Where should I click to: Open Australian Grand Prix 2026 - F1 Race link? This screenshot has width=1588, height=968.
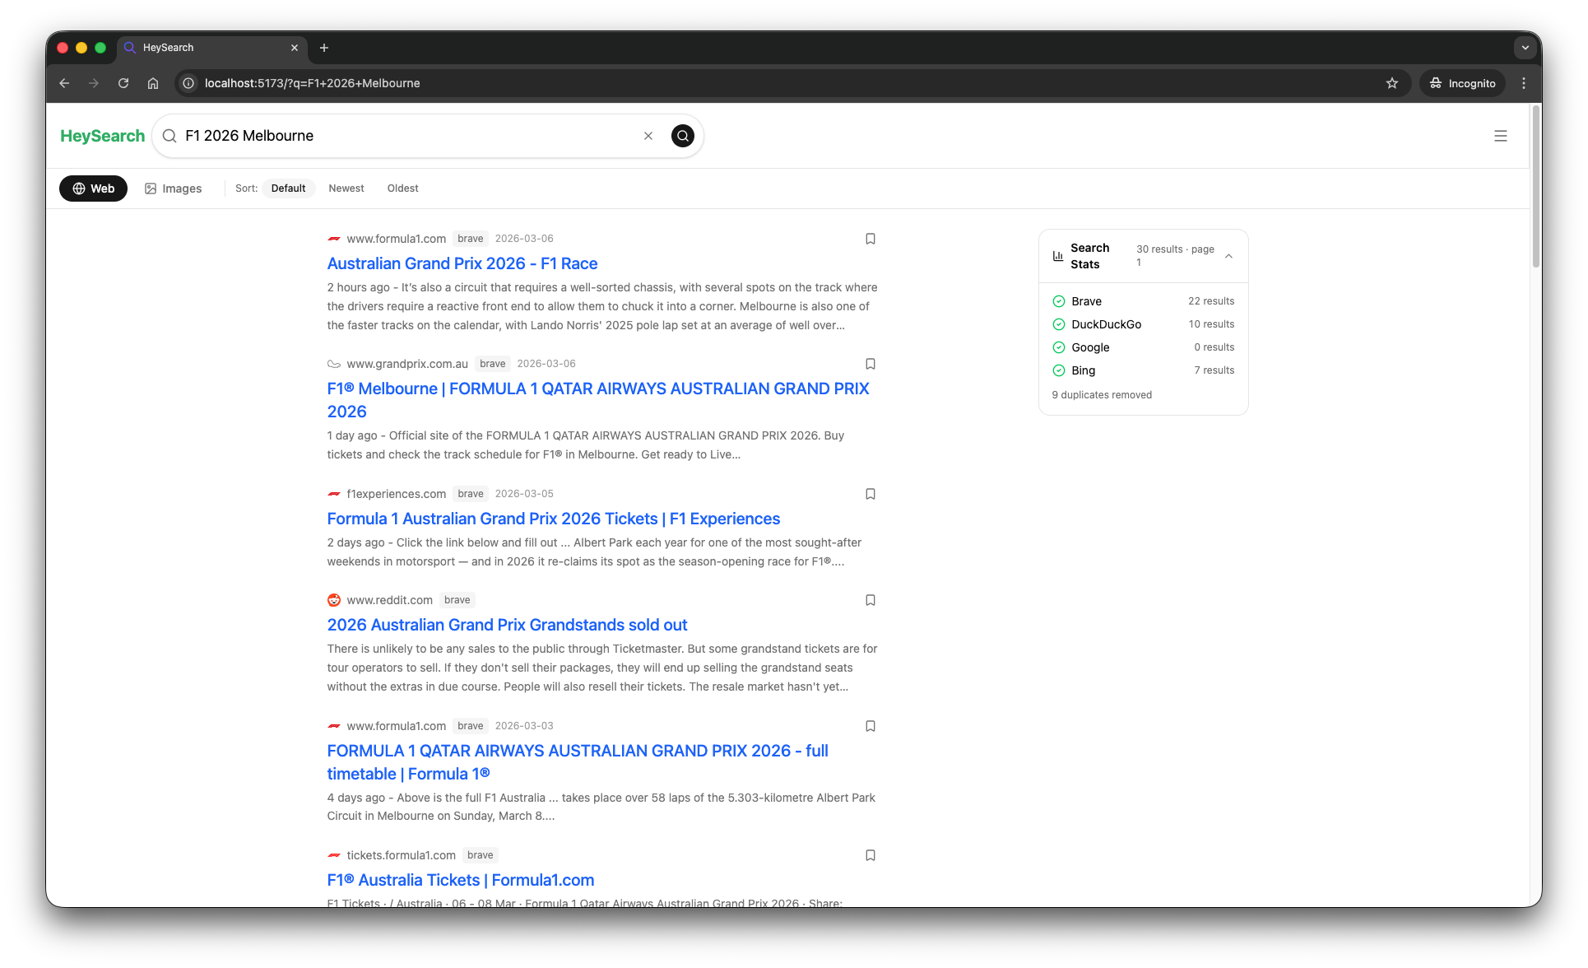coord(462,263)
